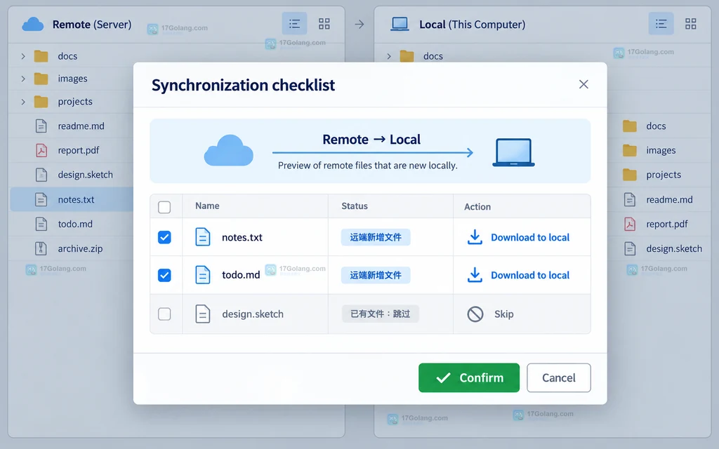This screenshot has width=719, height=449.
Task: Click Download to local for todo.md
Action: (530, 275)
